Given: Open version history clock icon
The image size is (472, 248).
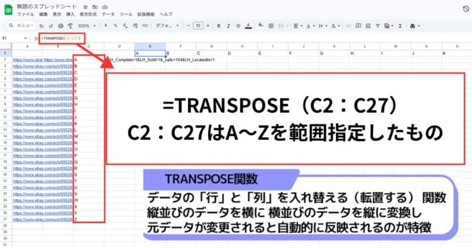Looking at the screenshot, I should point(466,9).
